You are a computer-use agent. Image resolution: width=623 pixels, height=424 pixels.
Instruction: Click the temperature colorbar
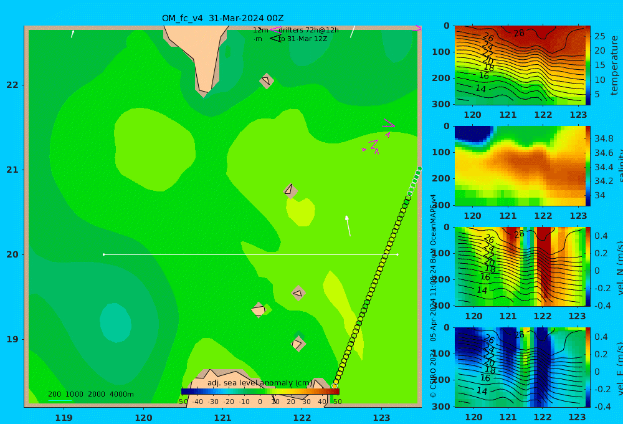[588, 65]
